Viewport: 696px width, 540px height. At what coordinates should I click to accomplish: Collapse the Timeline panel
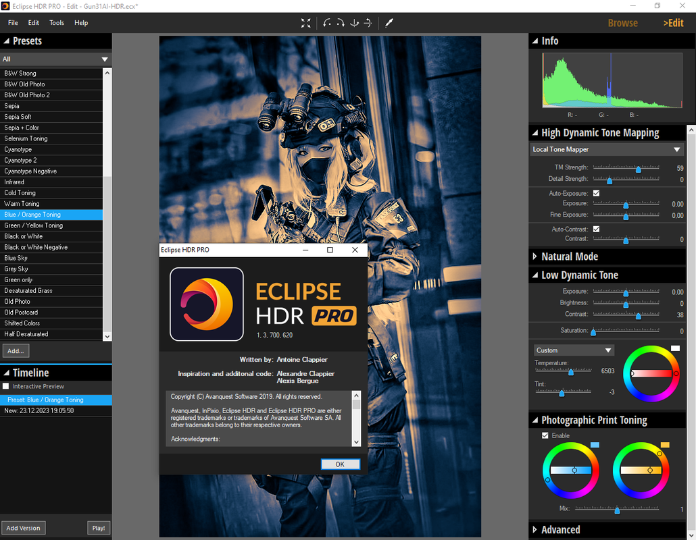coord(7,373)
